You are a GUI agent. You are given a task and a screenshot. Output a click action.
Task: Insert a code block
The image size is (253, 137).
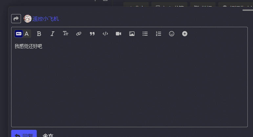pyautogui.click(x=105, y=34)
